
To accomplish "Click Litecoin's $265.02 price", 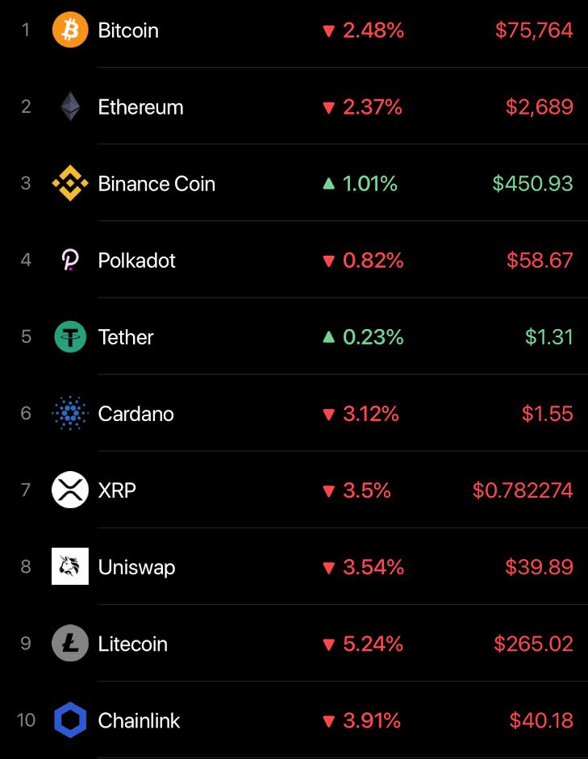I will [x=533, y=644].
